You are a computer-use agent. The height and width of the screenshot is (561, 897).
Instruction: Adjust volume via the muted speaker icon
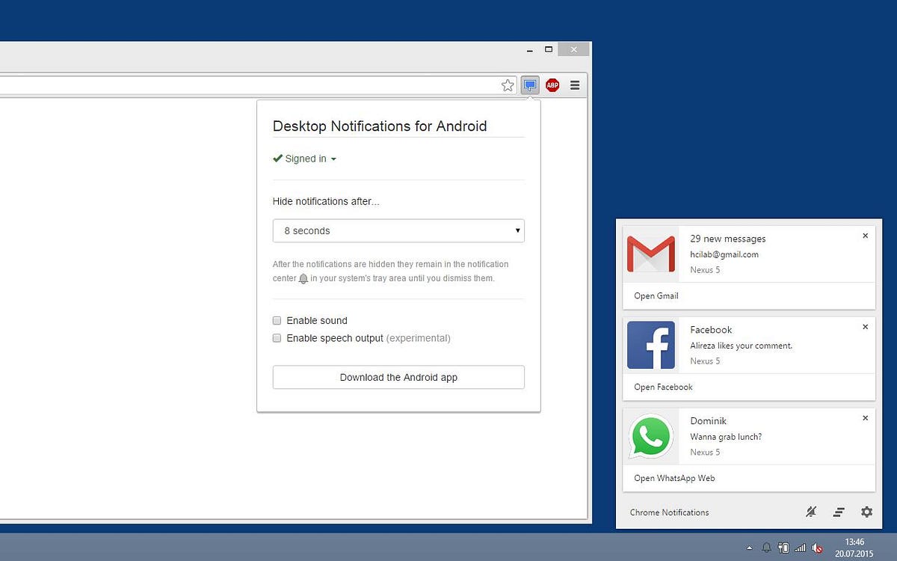pos(817,547)
